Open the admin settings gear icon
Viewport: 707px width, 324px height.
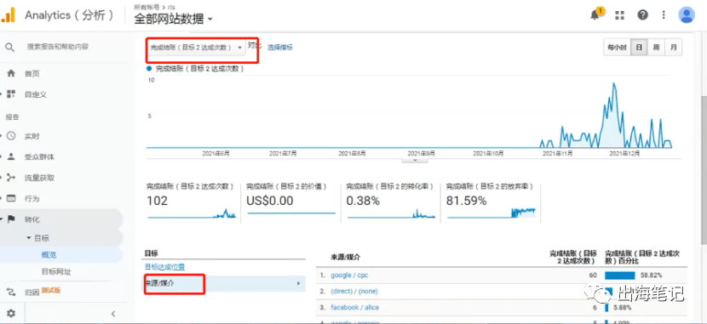[x=11, y=313]
